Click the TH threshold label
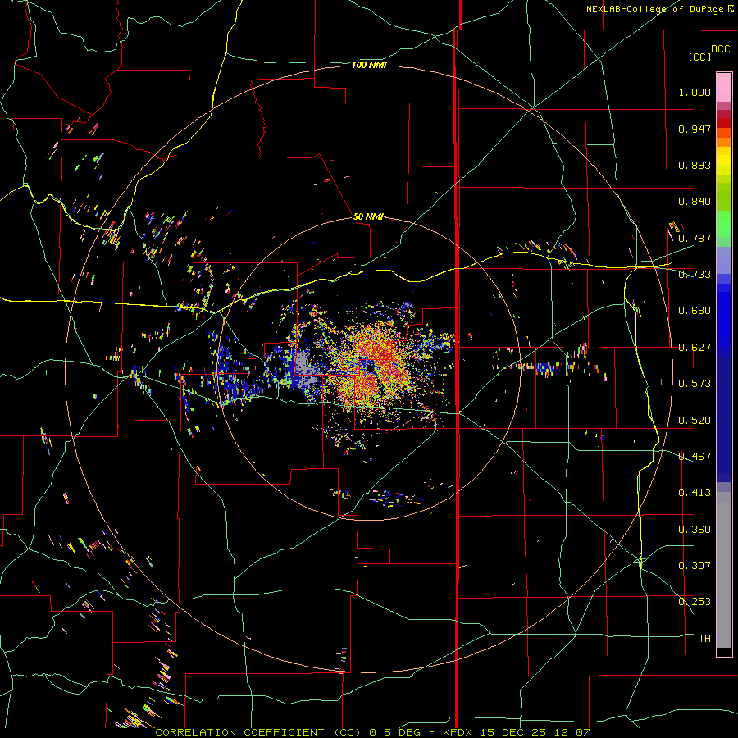This screenshot has height=738, width=738. 704,639
